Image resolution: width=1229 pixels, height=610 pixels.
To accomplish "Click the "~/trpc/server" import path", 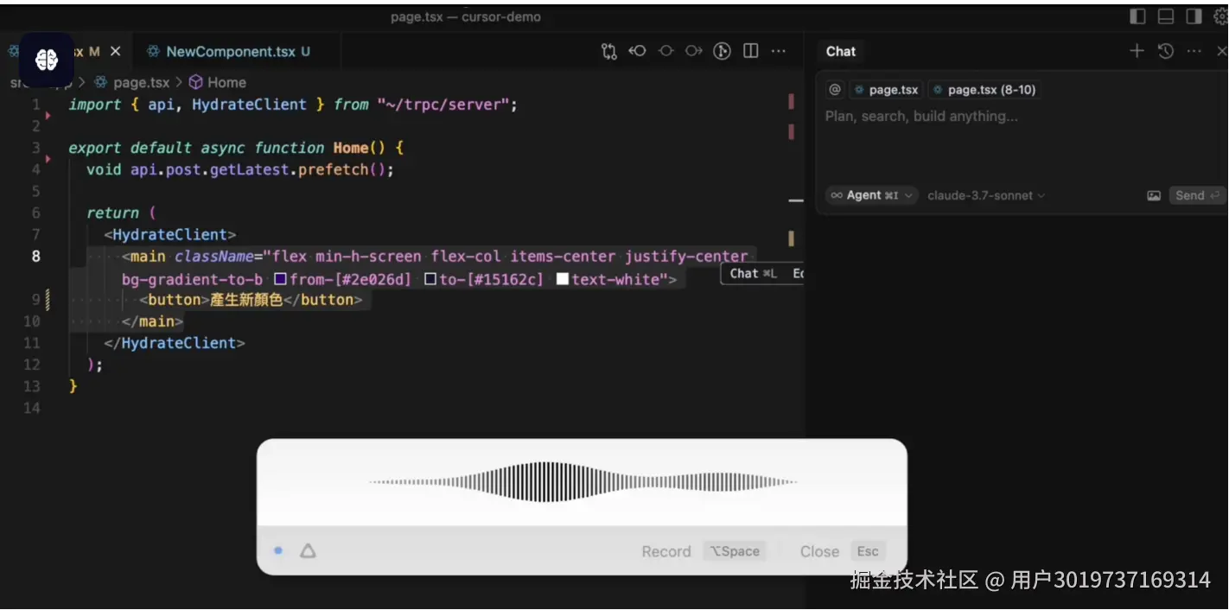I will click(x=443, y=105).
